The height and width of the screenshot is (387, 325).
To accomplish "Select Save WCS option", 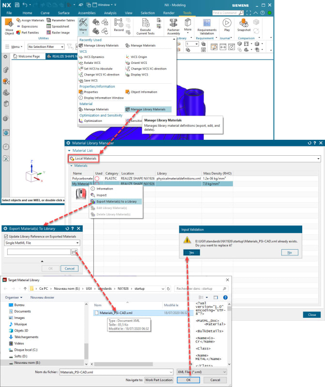I will coord(88,80).
